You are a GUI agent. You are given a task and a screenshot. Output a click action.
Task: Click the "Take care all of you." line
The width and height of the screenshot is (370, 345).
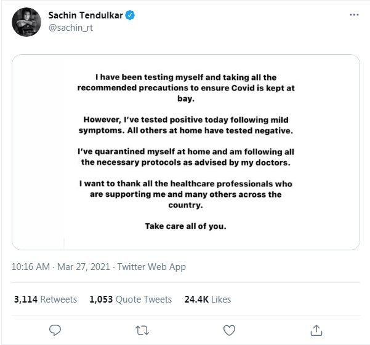click(x=186, y=226)
